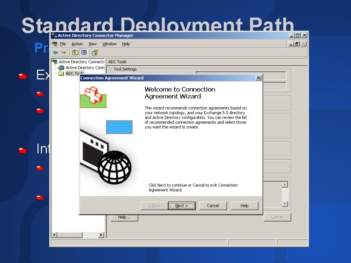Click Help... button in ADC Tools pane
Image resolution: width=351 pixels, height=263 pixels.
coord(124,217)
